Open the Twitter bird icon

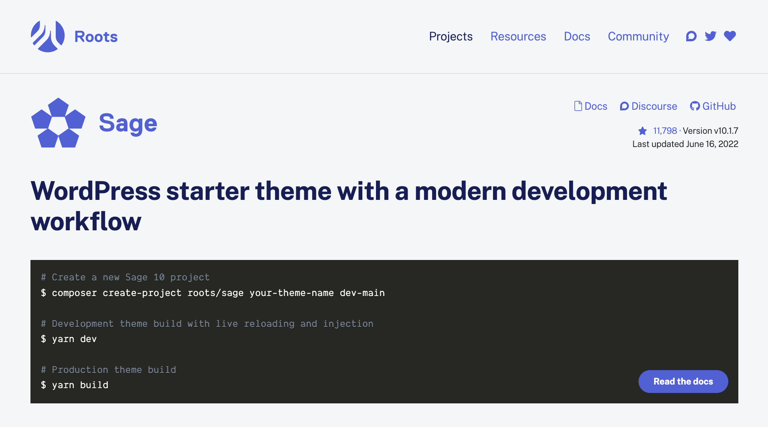[x=710, y=36]
